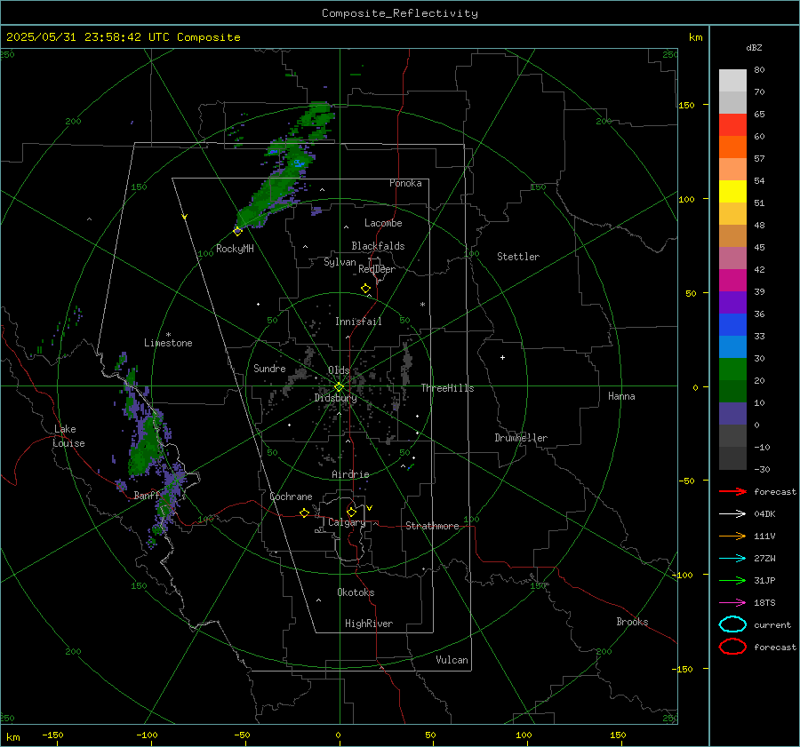Click the RedDeer city label
Viewport: 800px width, 747px height.
(377, 269)
